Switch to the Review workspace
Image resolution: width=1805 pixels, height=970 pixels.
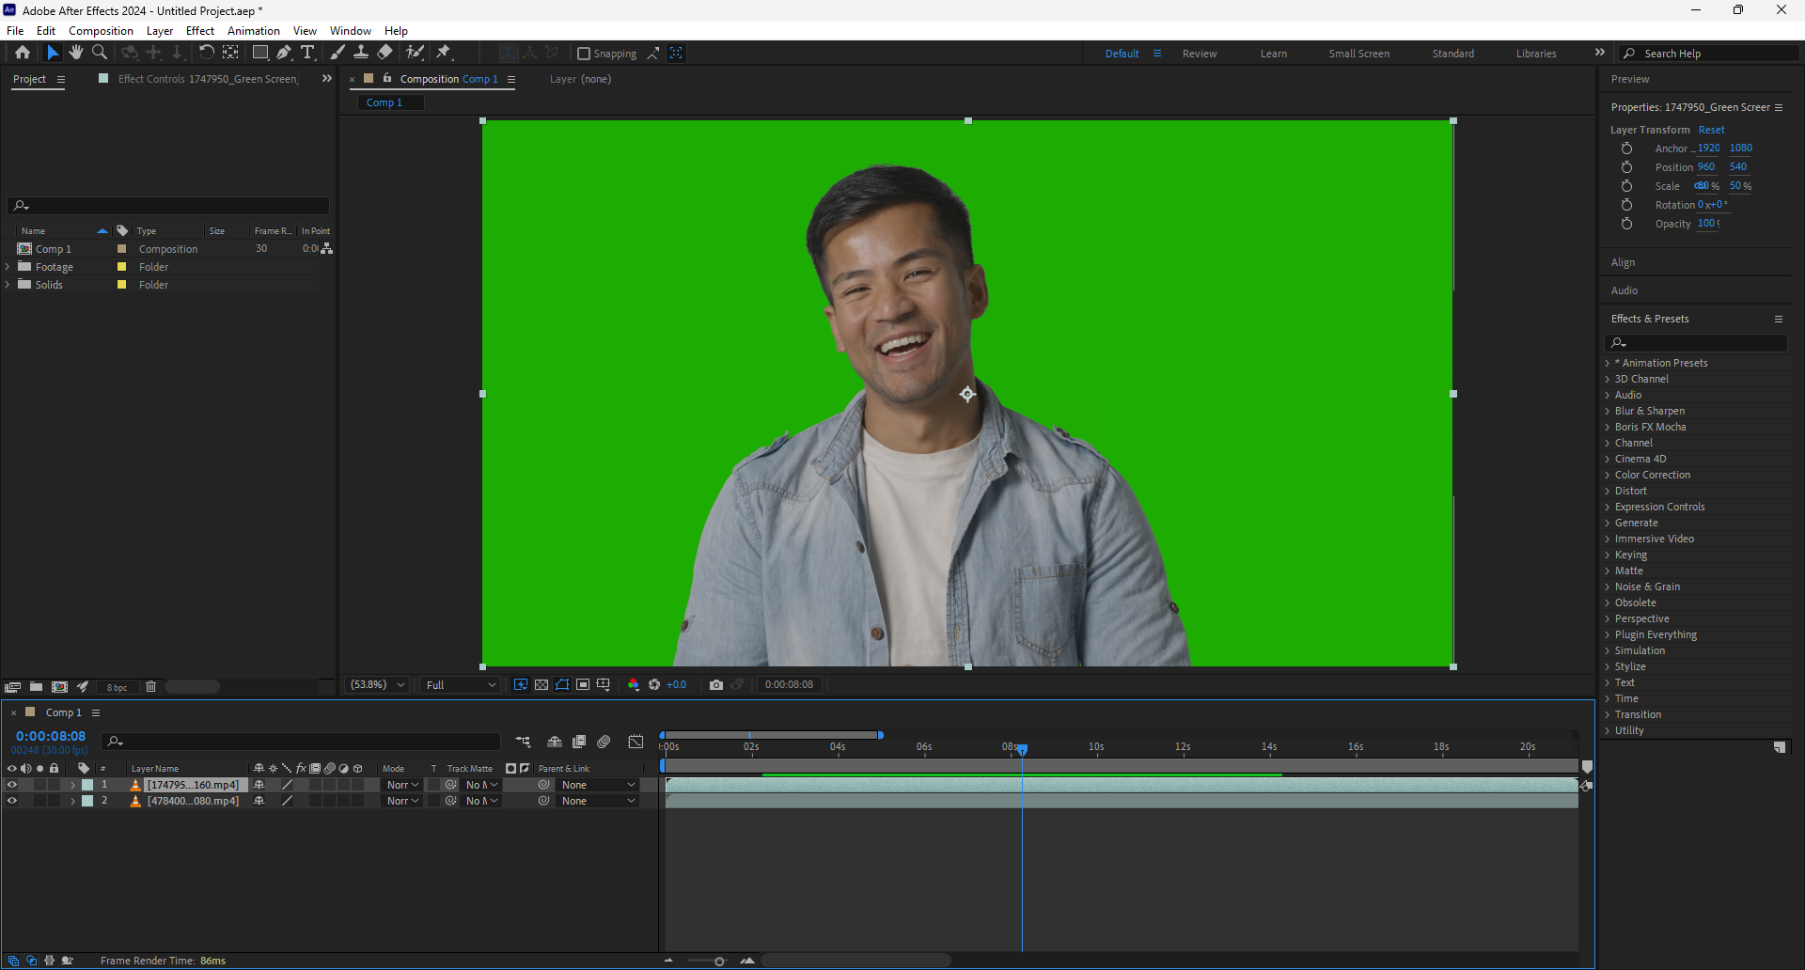point(1199,54)
